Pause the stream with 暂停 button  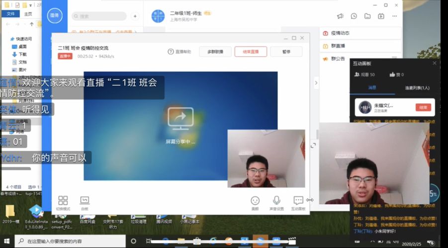pyautogui.click(x=286, y=52)
